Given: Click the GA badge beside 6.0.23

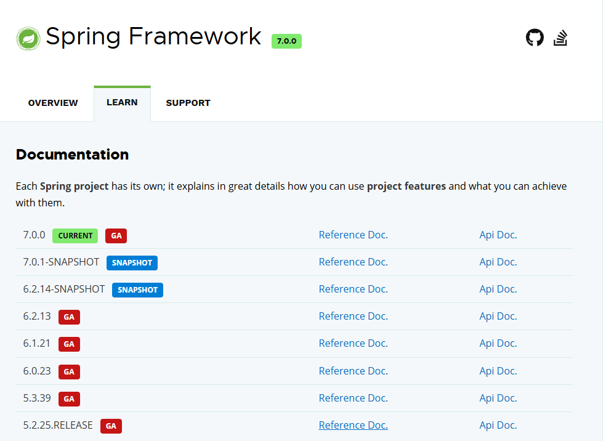Looking at the screenshot, I should 69,372.
